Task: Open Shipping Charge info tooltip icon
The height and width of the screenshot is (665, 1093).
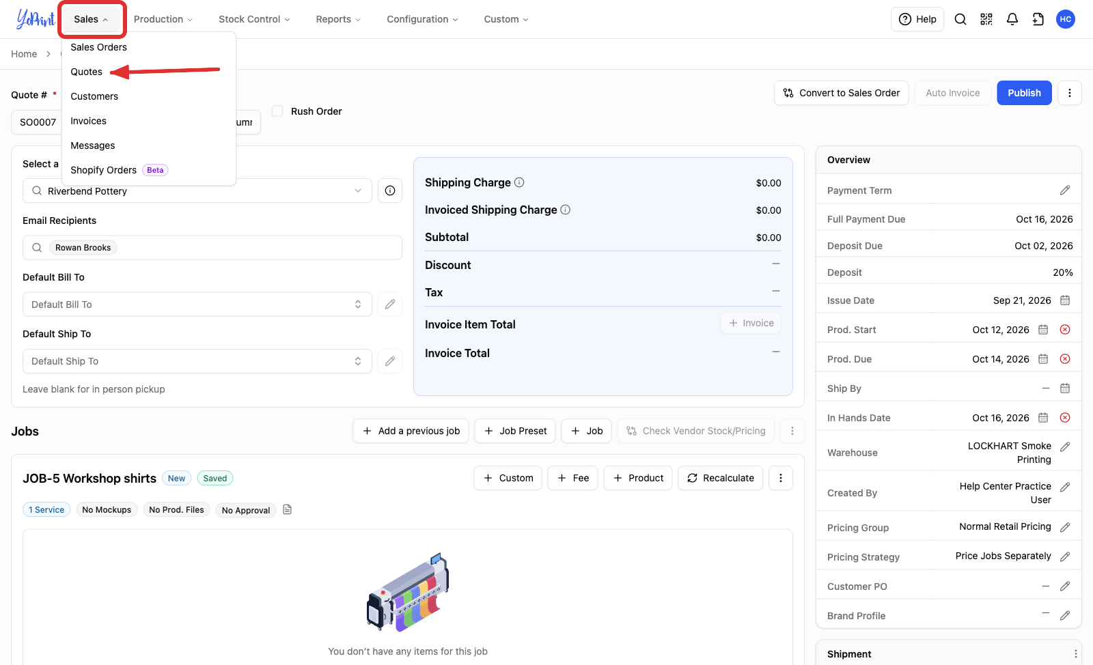Action: 519,182
